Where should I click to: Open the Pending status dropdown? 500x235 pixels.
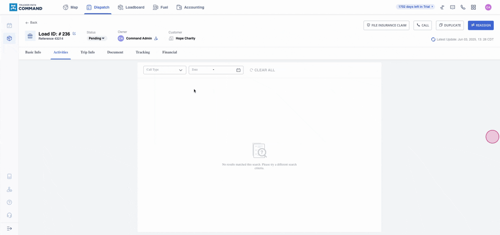pyautogui.click(x=97, y=39)
